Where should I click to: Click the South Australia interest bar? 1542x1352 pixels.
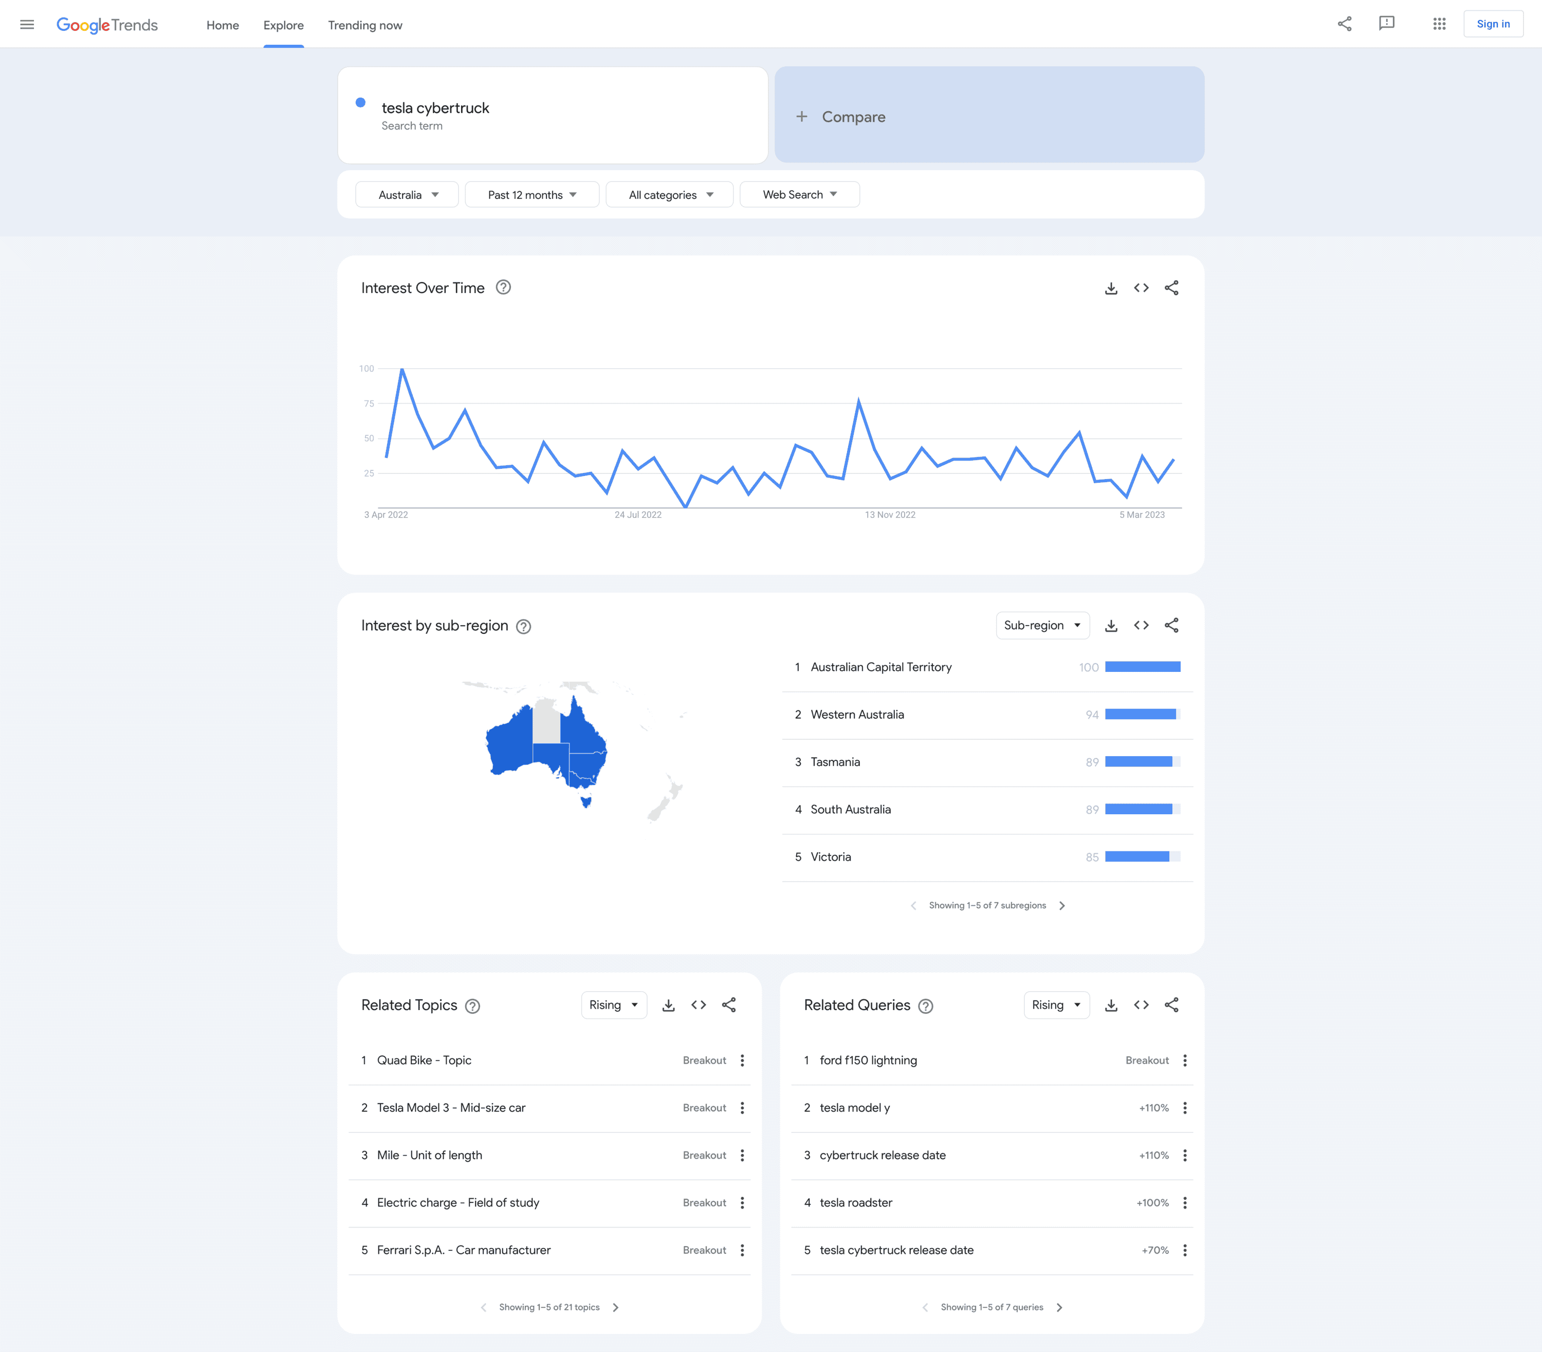click(1143, 810)
